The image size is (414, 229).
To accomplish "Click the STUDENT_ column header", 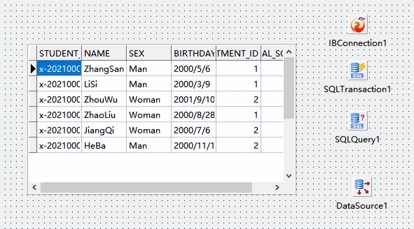I will [59, 53].
